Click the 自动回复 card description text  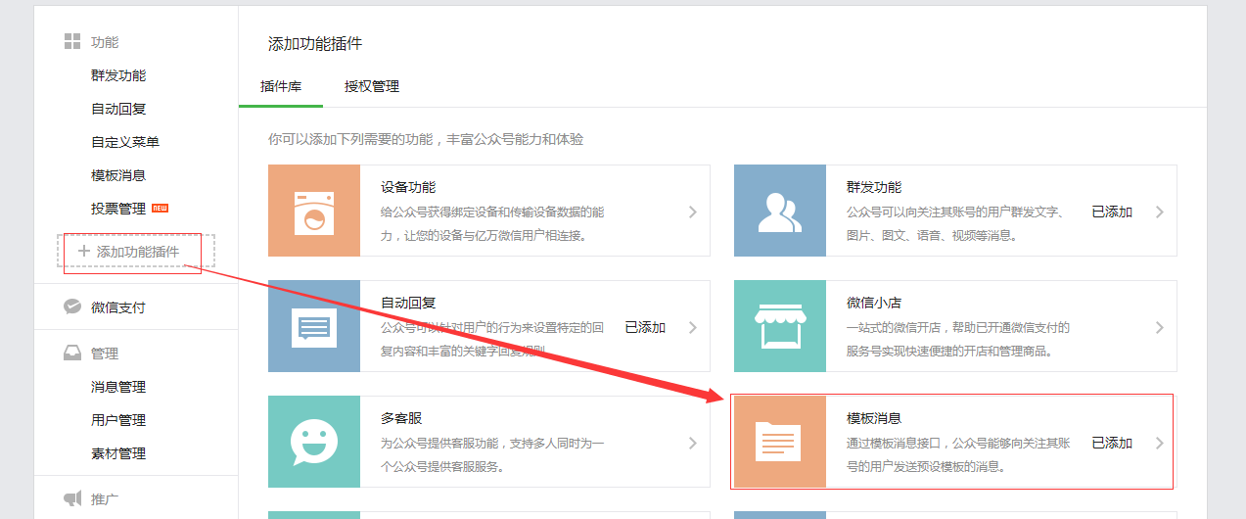pos(492,339)
